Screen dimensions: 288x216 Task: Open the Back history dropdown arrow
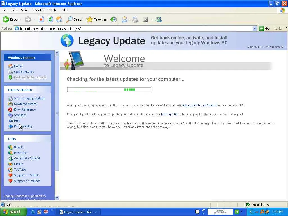tap(20, 19)
